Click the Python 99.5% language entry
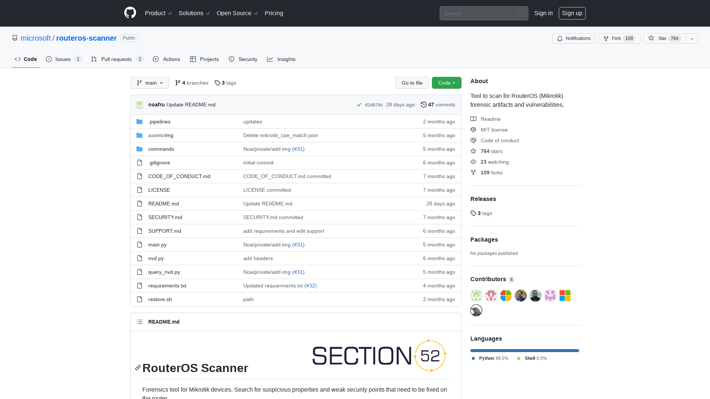 (x=490, y=358)
